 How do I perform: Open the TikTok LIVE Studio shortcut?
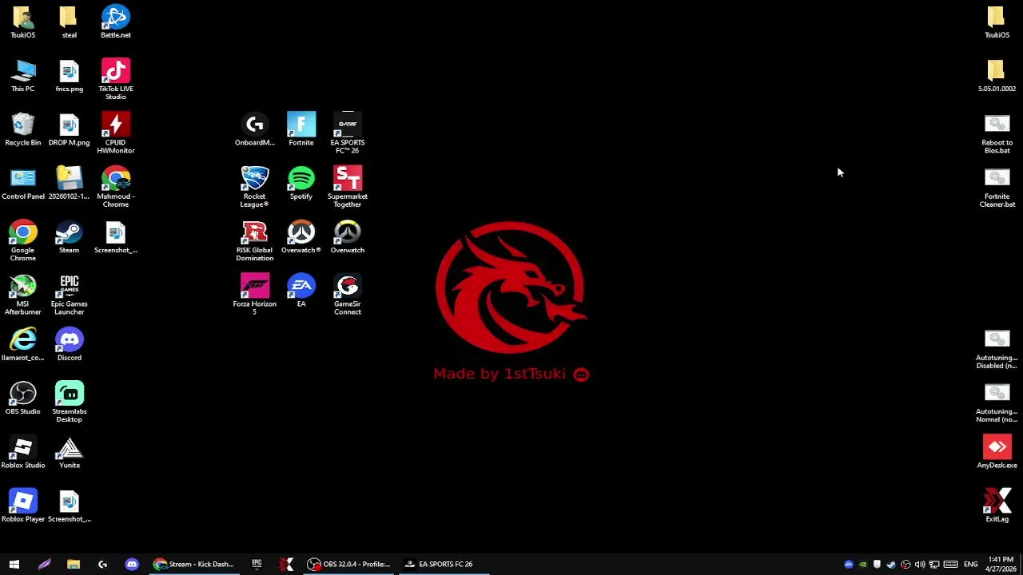point(116,79)
